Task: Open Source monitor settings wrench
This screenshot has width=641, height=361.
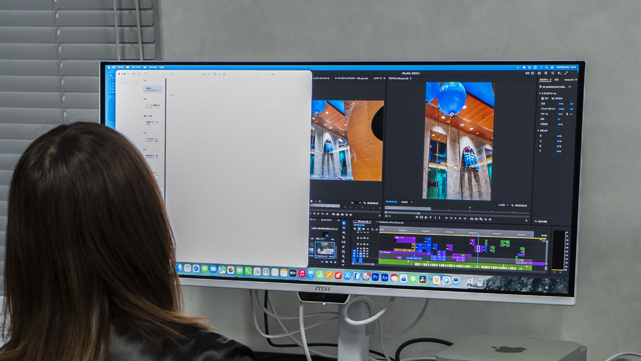Action: pyautogui.click(x=365, y=203)
